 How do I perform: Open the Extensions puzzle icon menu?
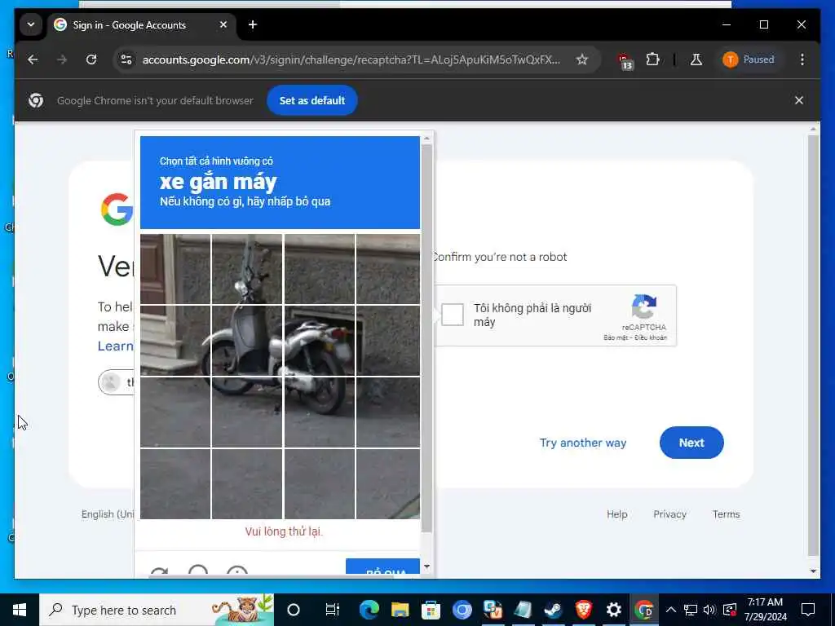click(653, 60)
